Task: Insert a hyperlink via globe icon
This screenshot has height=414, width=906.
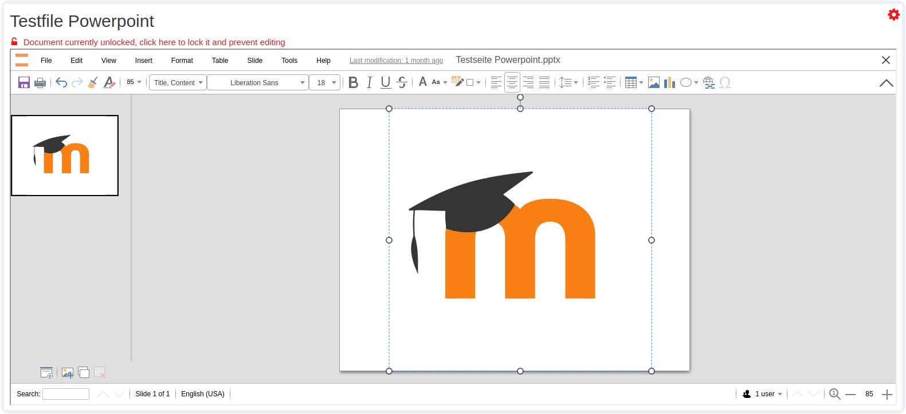Action: (709, 82)
